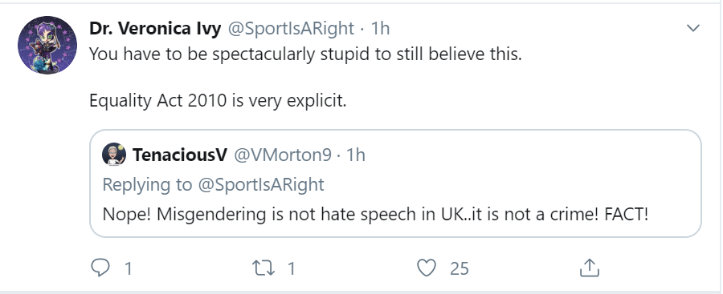Open the quoted tweet's 1h timestamp
The height and width of the screenshot is (294, 723).
click(x=356, y=155)
